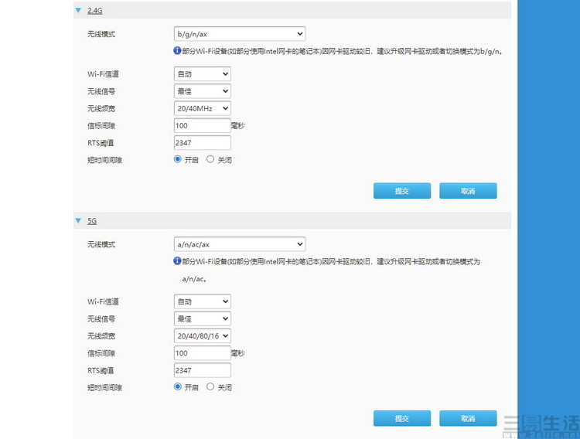Collapse the 5G section triangle
The height and width of the screenshot is (439, 580).
(78, 221)
